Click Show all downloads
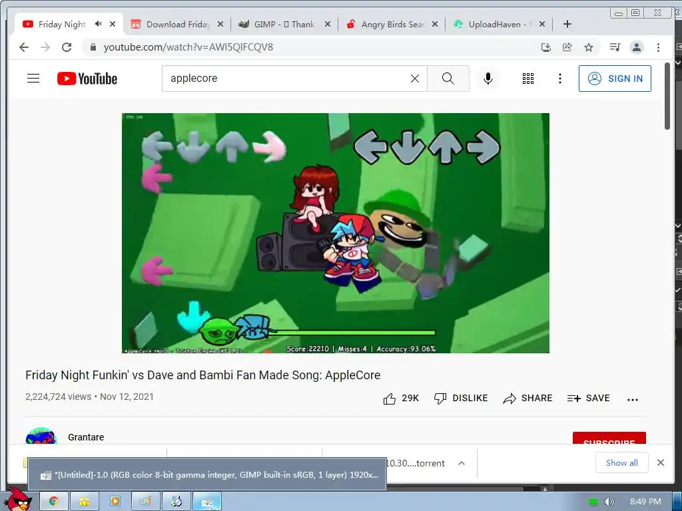The height and width of the screenshot is (511, 682). click(x=622, y=463)
